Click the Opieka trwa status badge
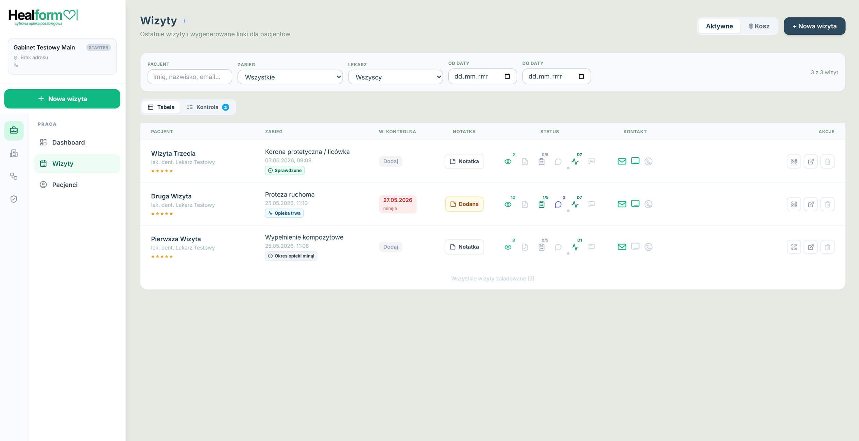Viewport: 859px width, 441px height. click(x=284, y=213)
